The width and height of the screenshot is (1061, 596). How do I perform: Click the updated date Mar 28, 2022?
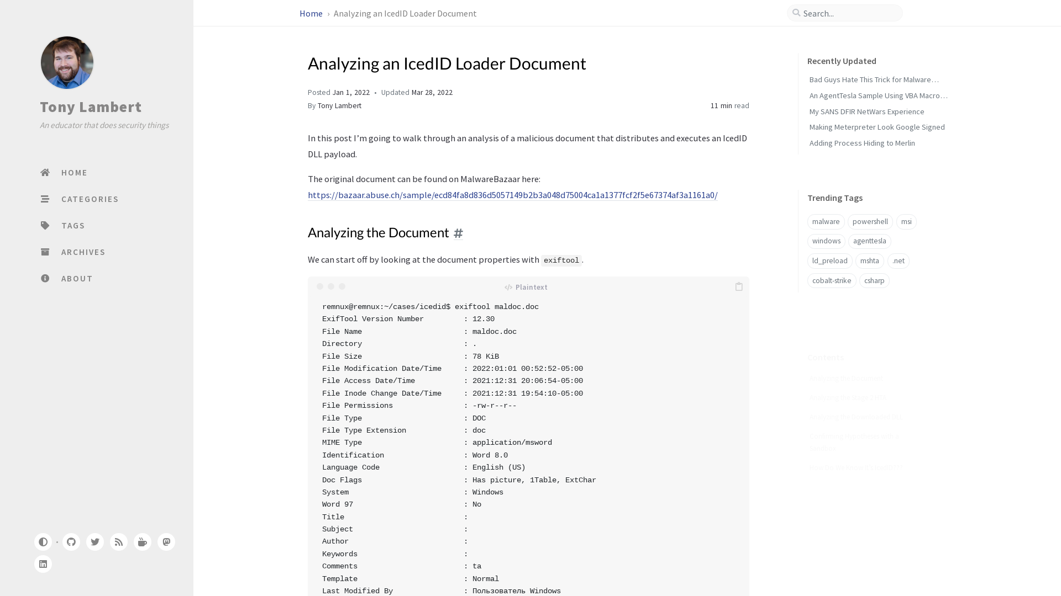click(432, 92)
